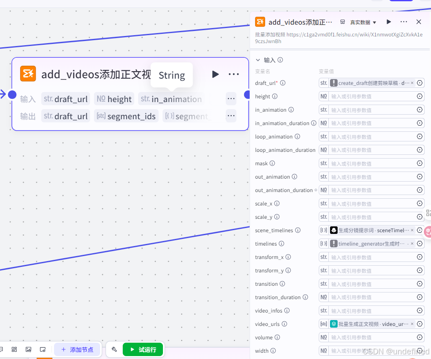This screenshot has width=431, height=359.
Task: Remove the timelines referenced variable
Action: tap(412, 244)
